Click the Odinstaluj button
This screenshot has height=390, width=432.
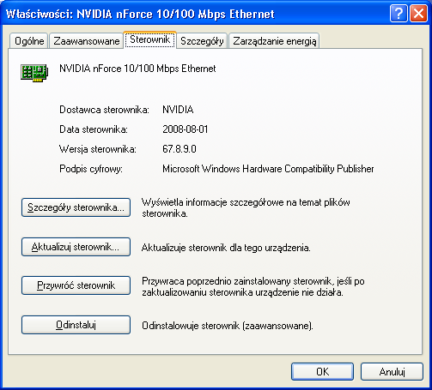click(76, 325)
